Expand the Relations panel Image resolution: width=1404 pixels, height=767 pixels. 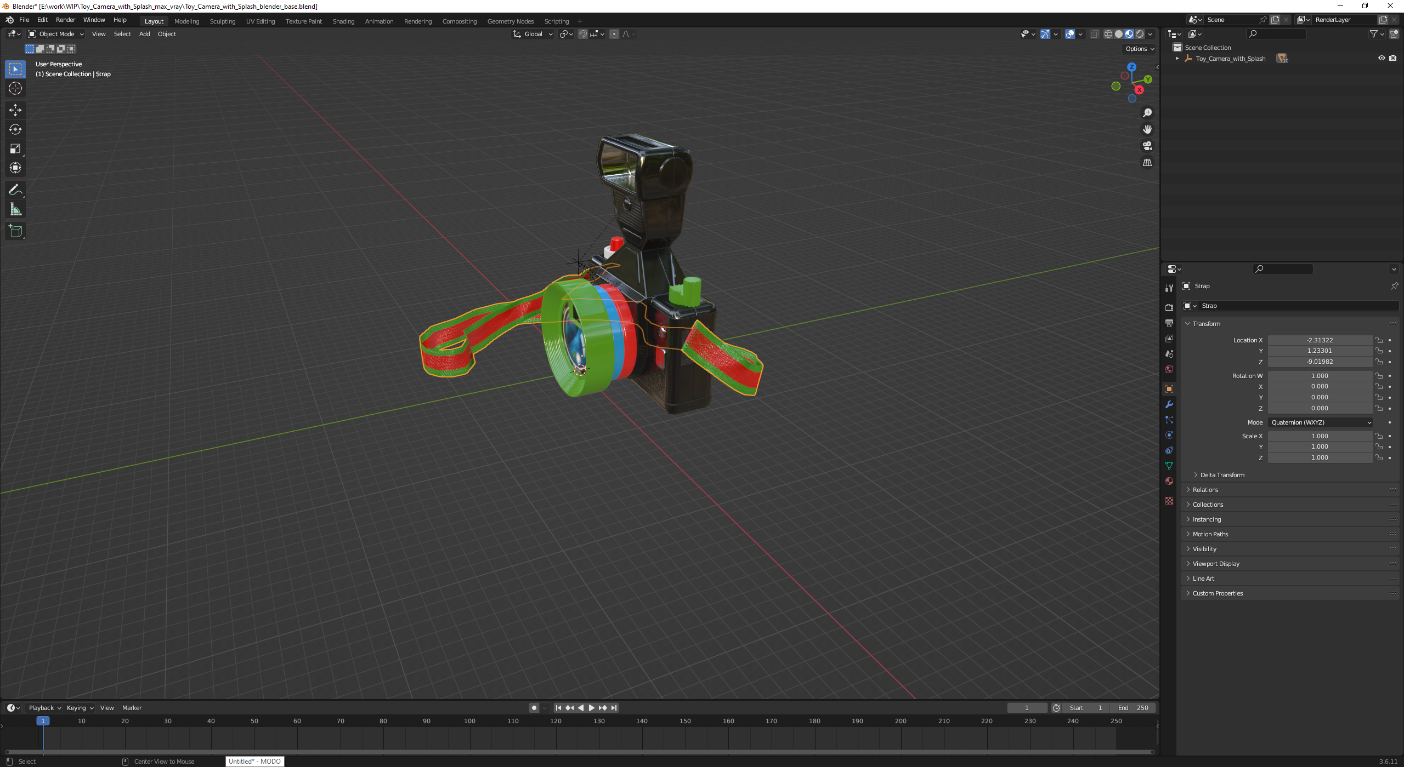(1290, 490)
